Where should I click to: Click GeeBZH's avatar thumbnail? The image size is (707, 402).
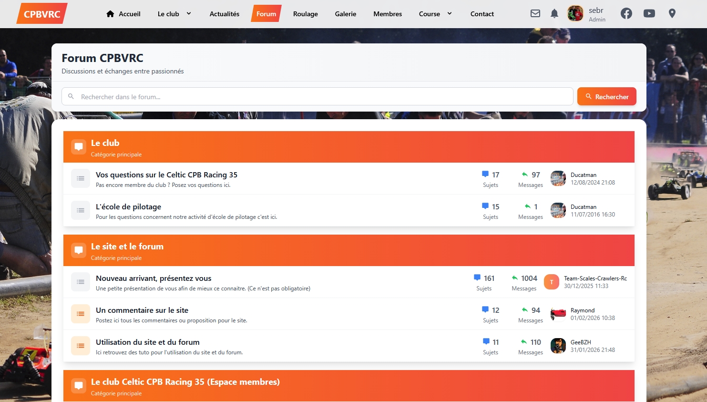pos(558,346)
